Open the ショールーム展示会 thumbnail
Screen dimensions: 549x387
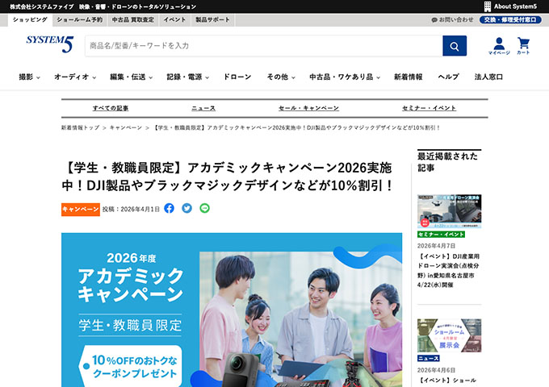point(449,335)
